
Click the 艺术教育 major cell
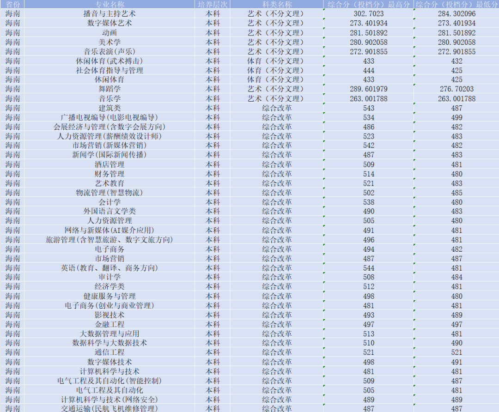pos(110,183)
